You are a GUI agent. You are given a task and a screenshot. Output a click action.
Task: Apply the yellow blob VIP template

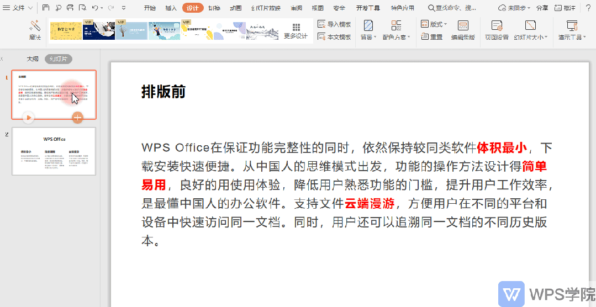click(x=197, y=30)
